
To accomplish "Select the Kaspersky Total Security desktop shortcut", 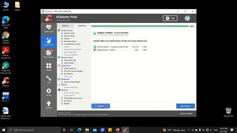I will pos(6,68).
